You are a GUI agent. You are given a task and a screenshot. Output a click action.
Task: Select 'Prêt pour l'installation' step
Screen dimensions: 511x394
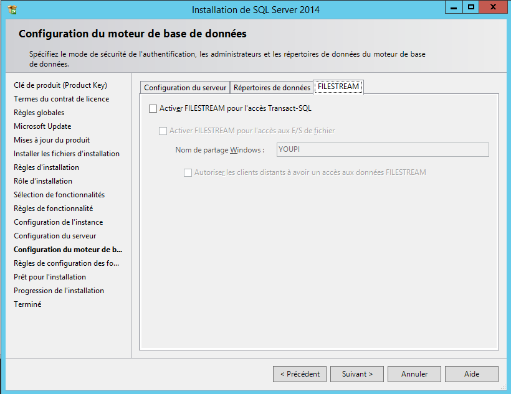(x=49, y=277)
